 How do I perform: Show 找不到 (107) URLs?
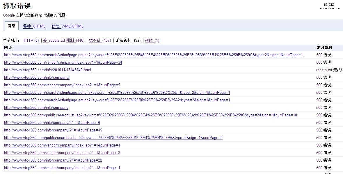click(100, 40)
